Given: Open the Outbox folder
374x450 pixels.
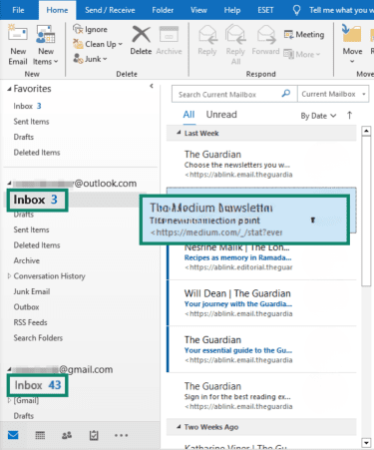Looking at the screenshot, I should point(26,307).
